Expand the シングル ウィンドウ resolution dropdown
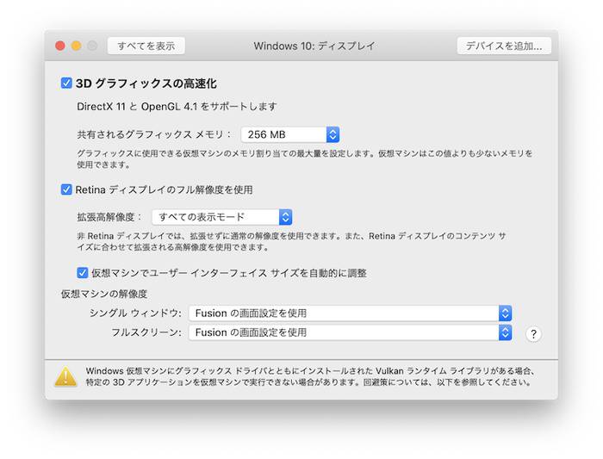This screenshot has width=603, height=459. tap(350, 313)
